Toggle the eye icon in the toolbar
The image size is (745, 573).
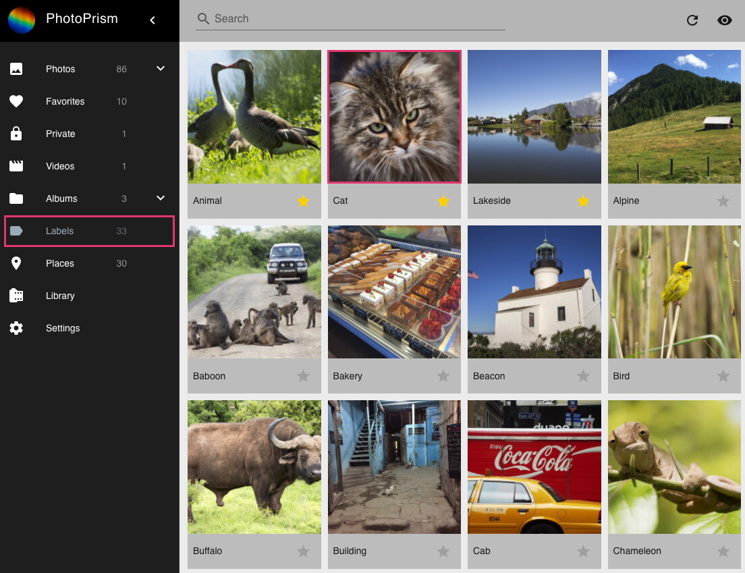click(724, 20)
